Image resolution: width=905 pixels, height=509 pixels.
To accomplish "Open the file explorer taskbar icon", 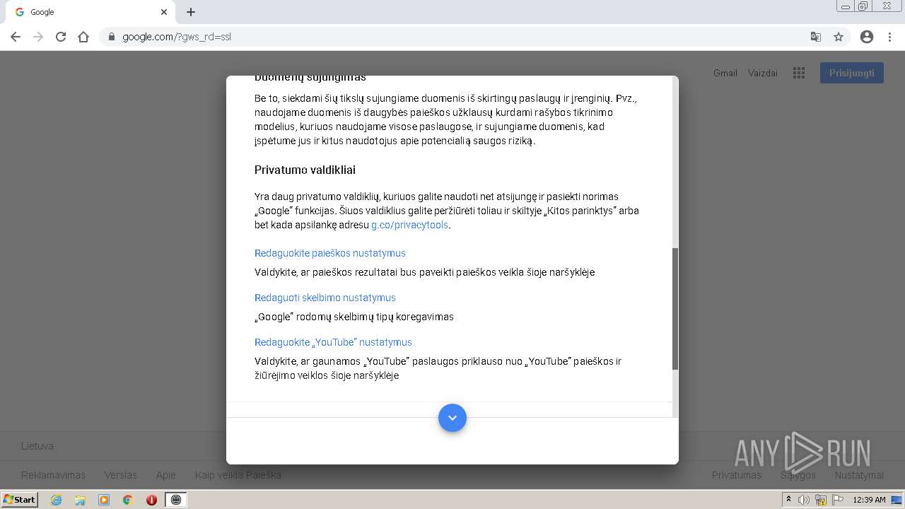I will [x=80, y=500].
